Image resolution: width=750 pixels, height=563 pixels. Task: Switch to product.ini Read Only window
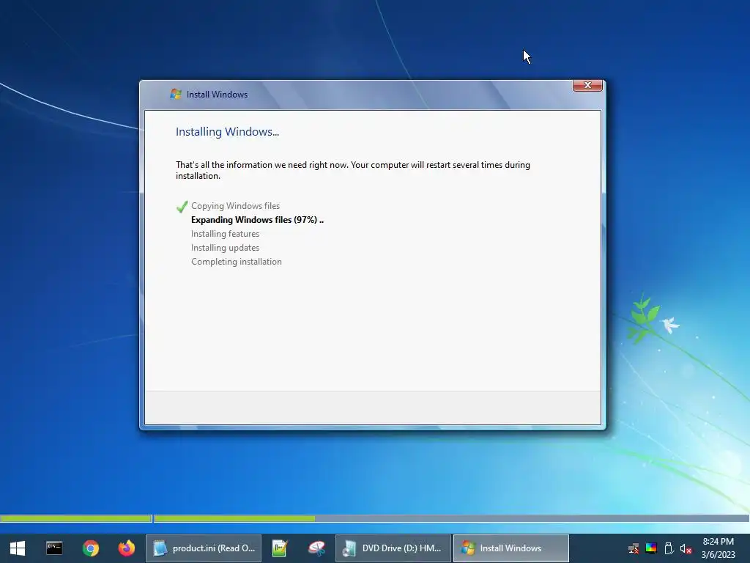coord(204,548)
